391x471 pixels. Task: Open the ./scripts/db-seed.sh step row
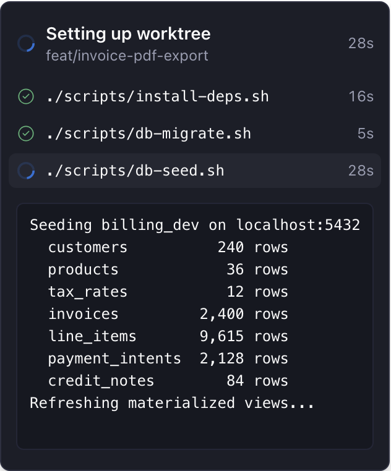tap(195, 171)
